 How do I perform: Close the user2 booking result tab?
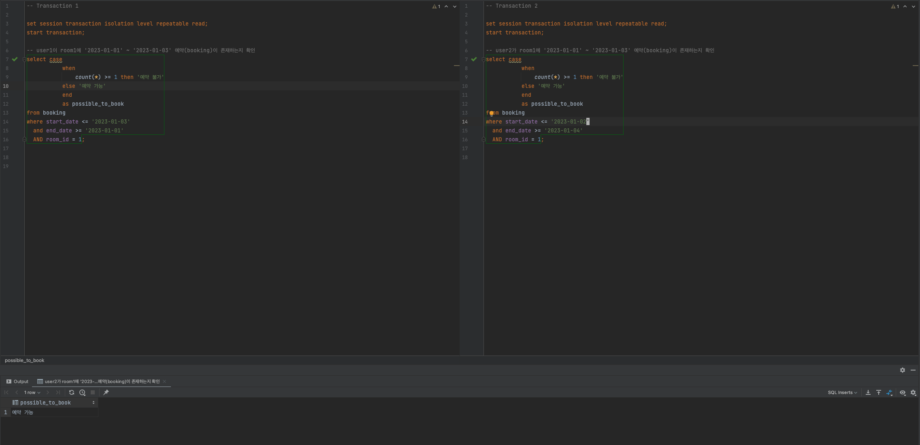(x=164, y=381)
